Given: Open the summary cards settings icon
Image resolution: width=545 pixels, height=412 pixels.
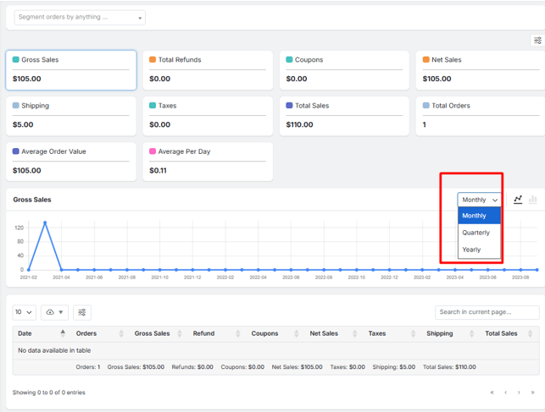Looking at the screenshot, I should point(537,41).
